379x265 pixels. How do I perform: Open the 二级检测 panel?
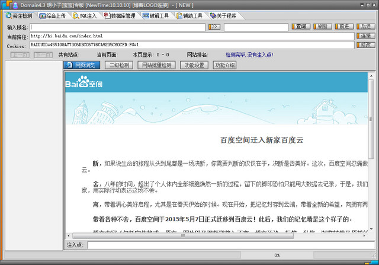(119, 65)
